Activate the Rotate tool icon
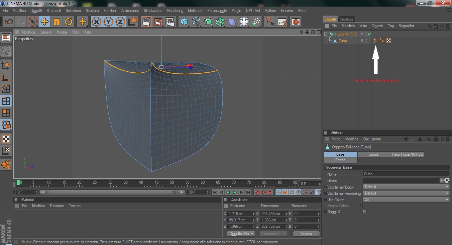The height and width of the screenshot is (245, 452). click(68, 22)
